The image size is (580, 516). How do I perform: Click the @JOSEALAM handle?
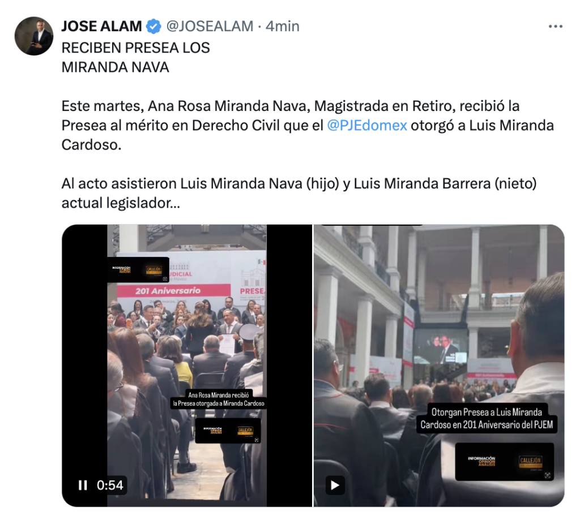point(210,26)
